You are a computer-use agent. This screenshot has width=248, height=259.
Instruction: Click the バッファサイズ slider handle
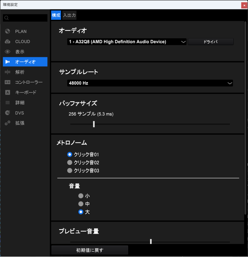tap(94, 124)
